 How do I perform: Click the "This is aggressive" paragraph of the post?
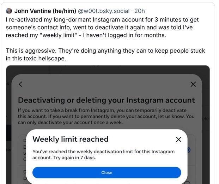click(x=105, y=54)
